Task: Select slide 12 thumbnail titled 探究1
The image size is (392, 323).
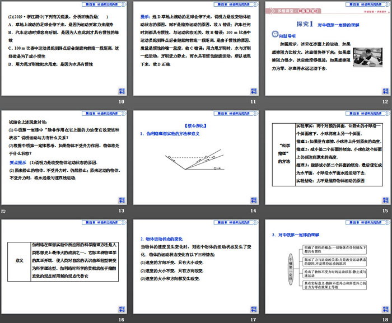Action: click(x=328, y=49)
